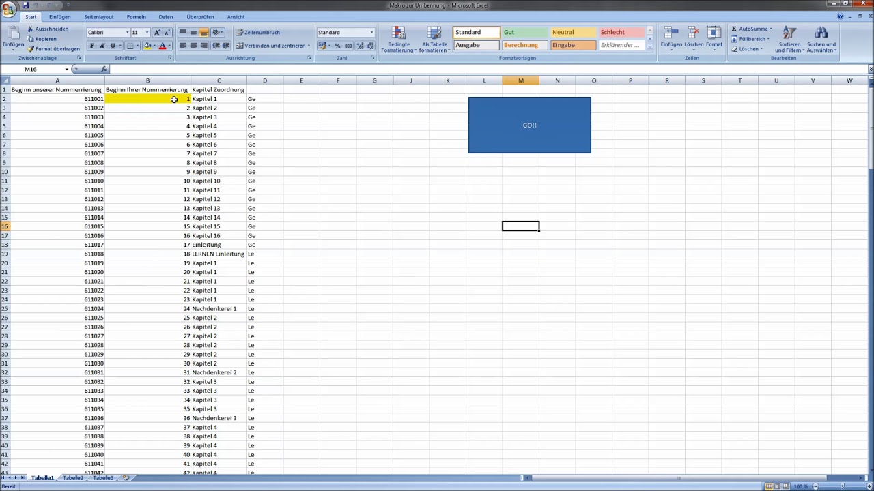The image size is (874, 491).
Task: Apply fill color paint bucket
Action: pyautogui.click(x=147, y=46)
